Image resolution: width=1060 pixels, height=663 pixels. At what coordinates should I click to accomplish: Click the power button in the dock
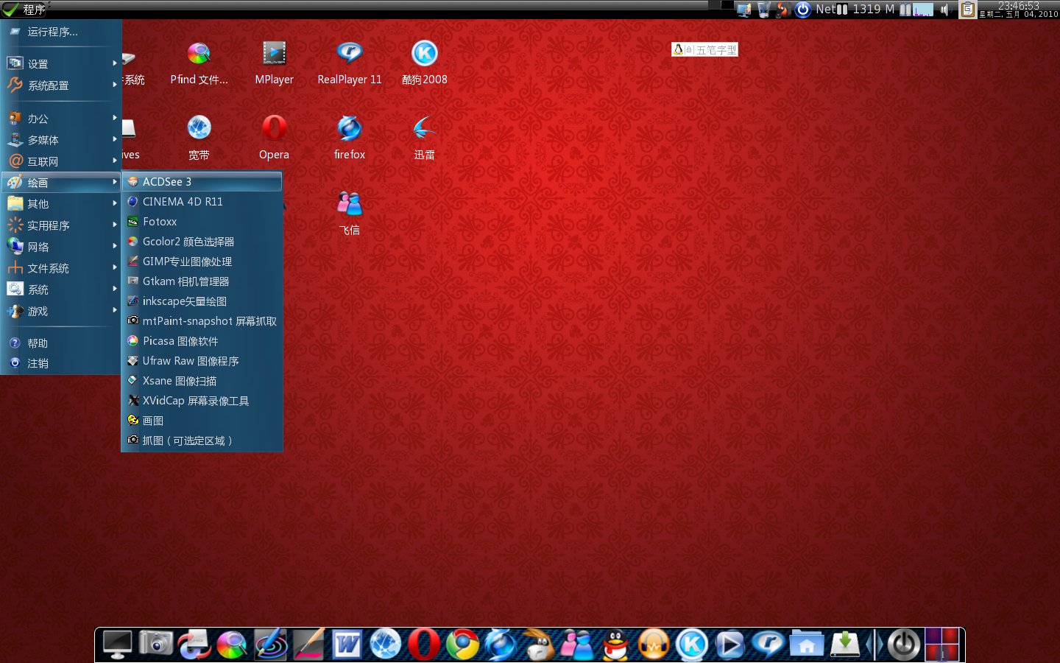903,645
